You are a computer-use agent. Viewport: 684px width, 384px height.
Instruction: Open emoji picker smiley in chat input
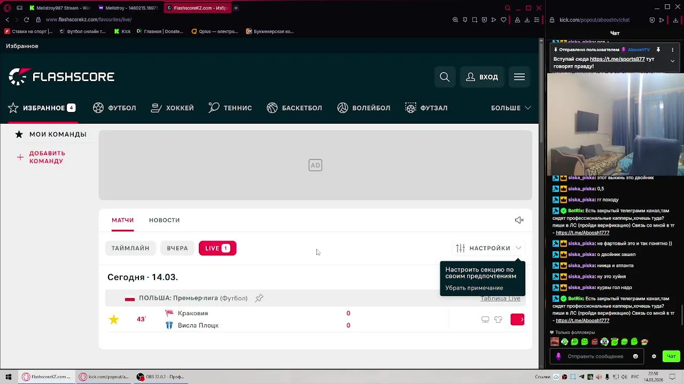tap(635, 356)
